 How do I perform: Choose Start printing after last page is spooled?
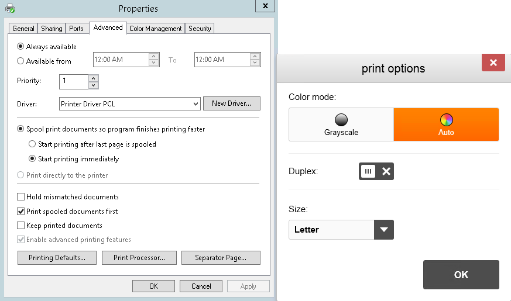click(33, 144)
